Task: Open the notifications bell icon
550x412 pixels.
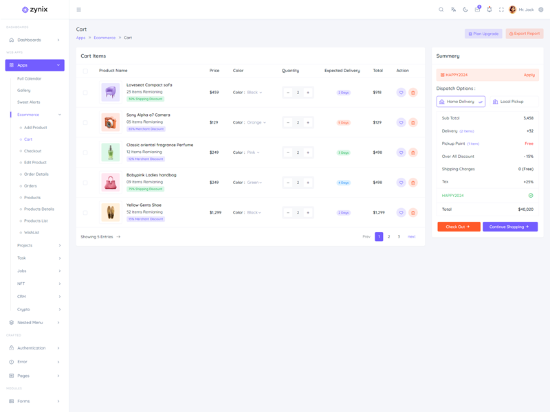Action: click(489, 10)
